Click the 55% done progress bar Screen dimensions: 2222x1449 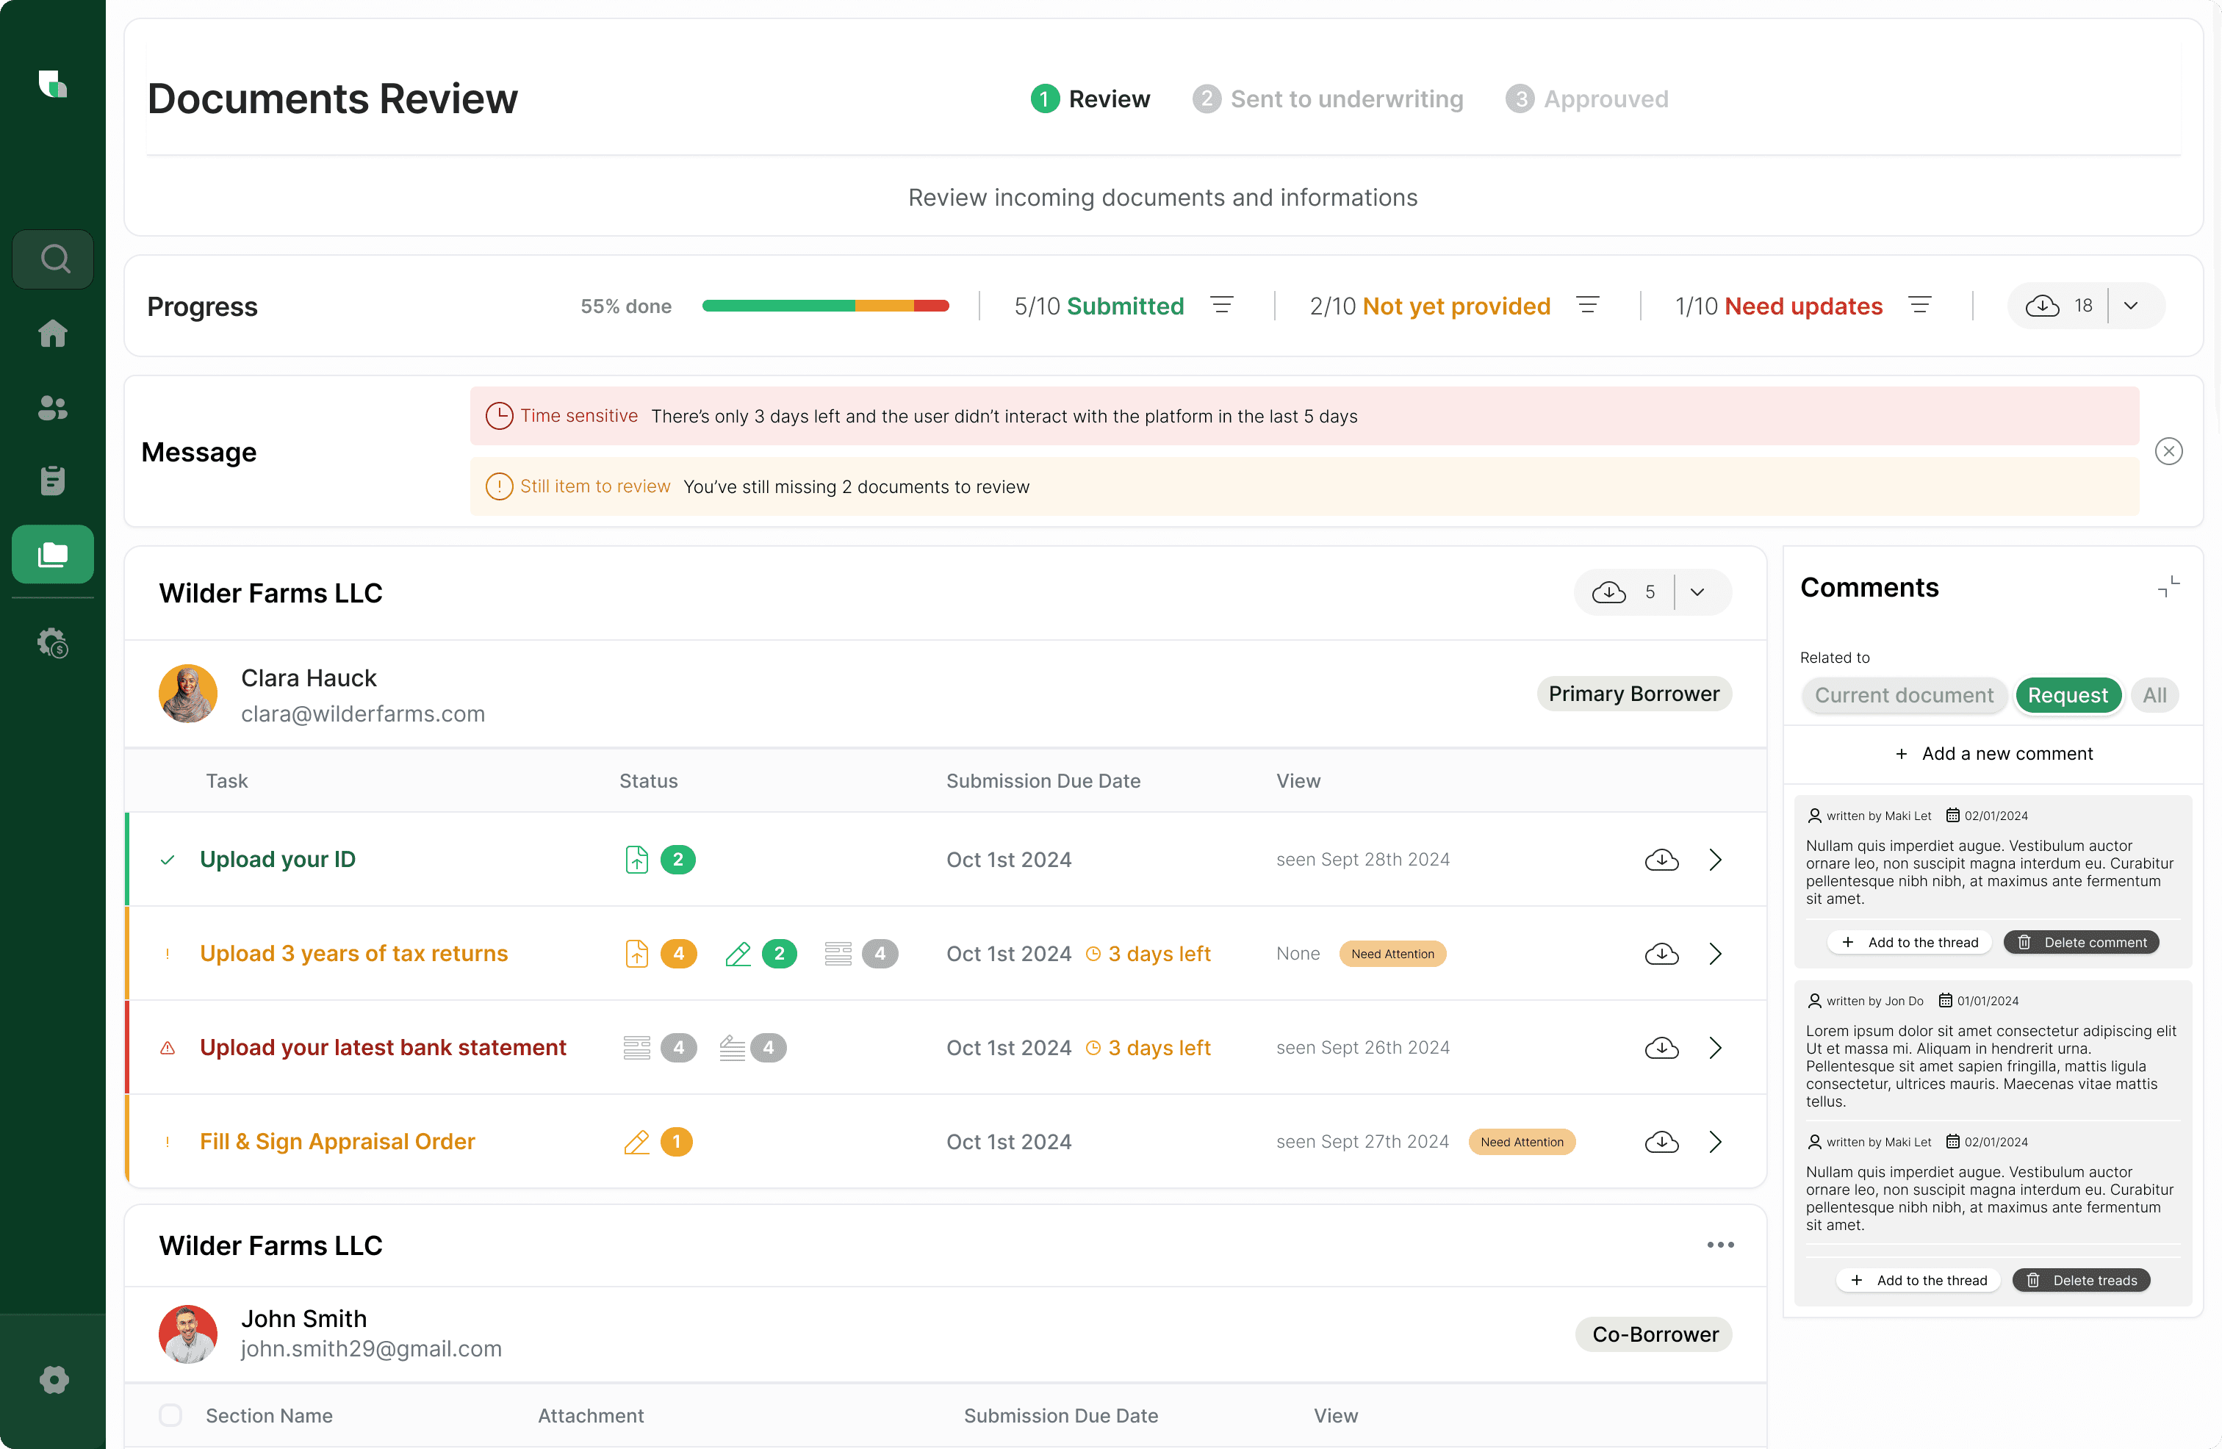point(825,306)
